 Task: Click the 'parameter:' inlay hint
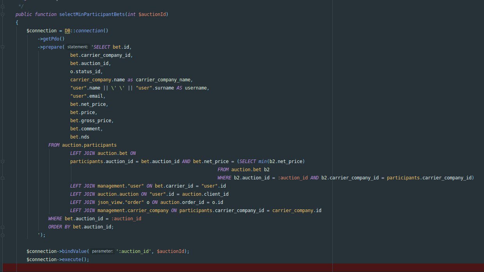point(103,251)
